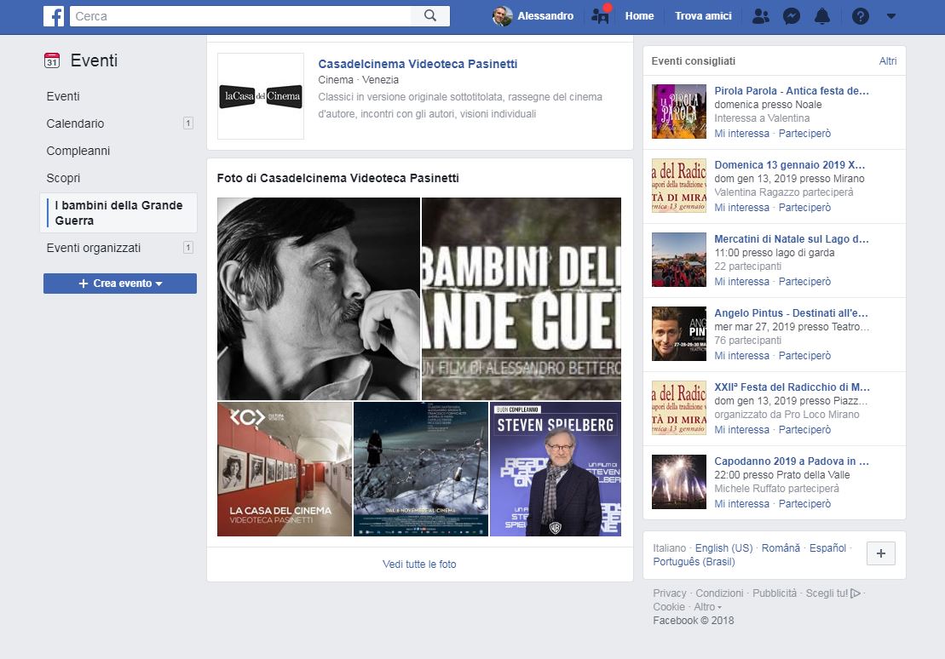Click the Facebook logo icon
Image resolution: width=945 pixels, height=659 pixels.
(54, 16)
